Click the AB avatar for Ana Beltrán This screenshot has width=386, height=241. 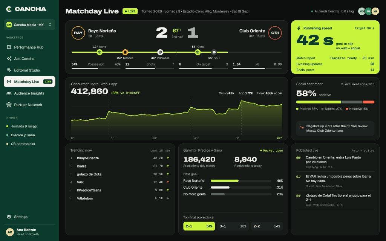pos(10,232)
